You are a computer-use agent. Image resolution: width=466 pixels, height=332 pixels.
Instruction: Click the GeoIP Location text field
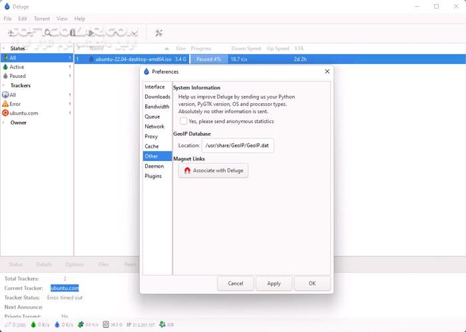(238, 145)
